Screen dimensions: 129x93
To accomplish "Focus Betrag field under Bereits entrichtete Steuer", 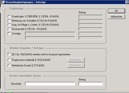I will 91,84.
